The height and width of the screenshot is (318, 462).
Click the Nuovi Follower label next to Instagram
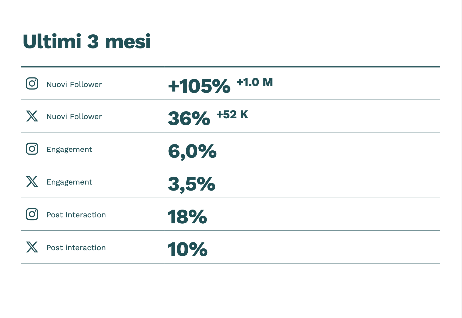(x=74, y=84)
